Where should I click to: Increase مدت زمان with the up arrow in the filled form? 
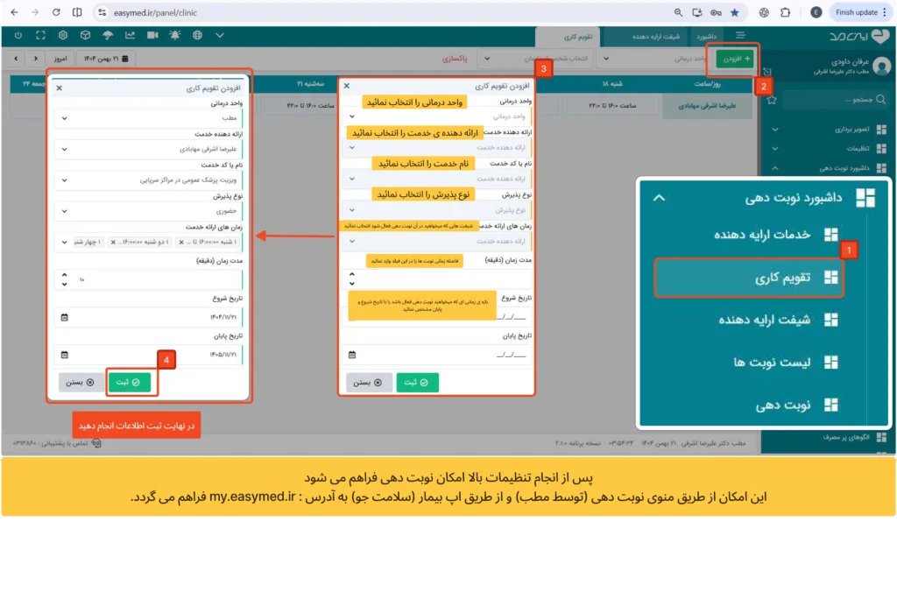coord(65,275)
